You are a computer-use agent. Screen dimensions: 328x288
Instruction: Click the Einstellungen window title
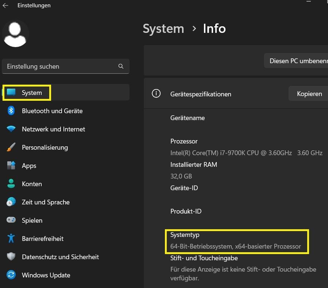pyautogui.click(x=34, y=5)
